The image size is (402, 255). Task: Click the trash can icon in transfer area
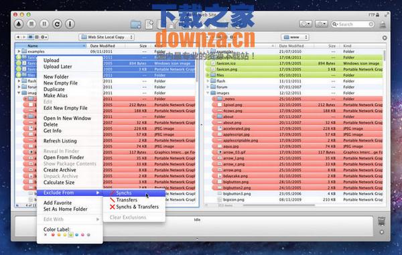point(381,221)
